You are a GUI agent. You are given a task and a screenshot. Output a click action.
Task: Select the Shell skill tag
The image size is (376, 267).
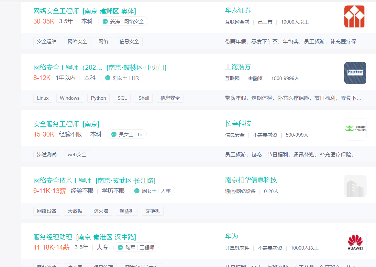click(x=144, y=98)
